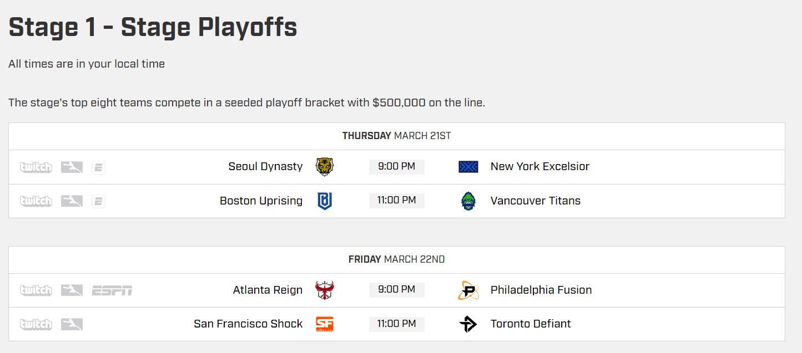Screen dimensions: 802x353
Task: Click the Toronto Defiant logo
Action: [468, 324]
